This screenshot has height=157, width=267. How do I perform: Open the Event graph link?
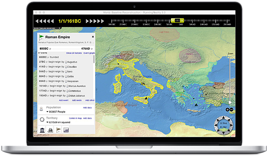coord(89,53)
